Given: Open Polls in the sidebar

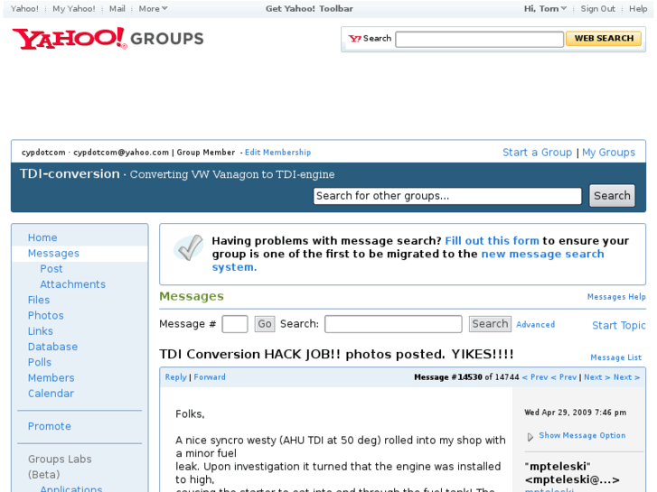Looking at the screenshot, I should pyautogui.click(x=40, y=362).
